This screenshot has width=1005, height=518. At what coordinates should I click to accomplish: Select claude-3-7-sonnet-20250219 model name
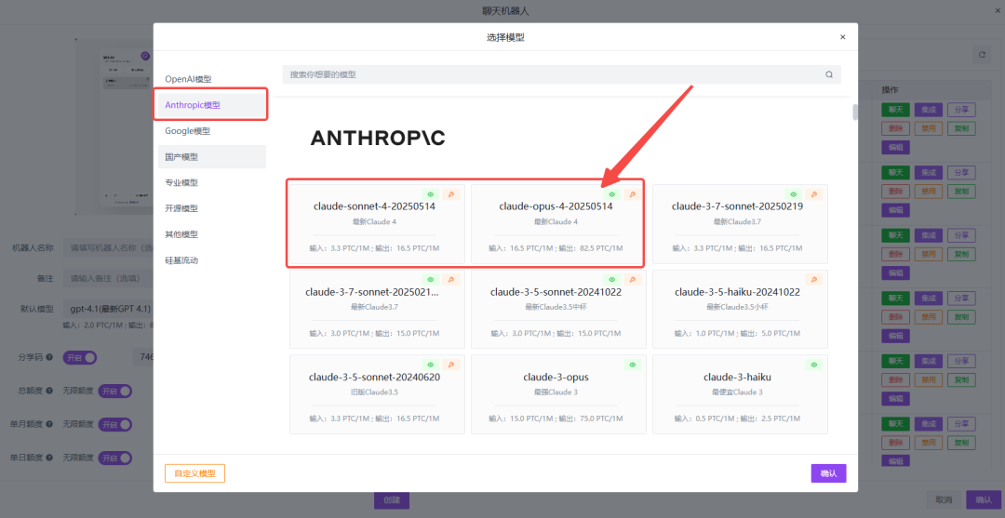point(738,206)
